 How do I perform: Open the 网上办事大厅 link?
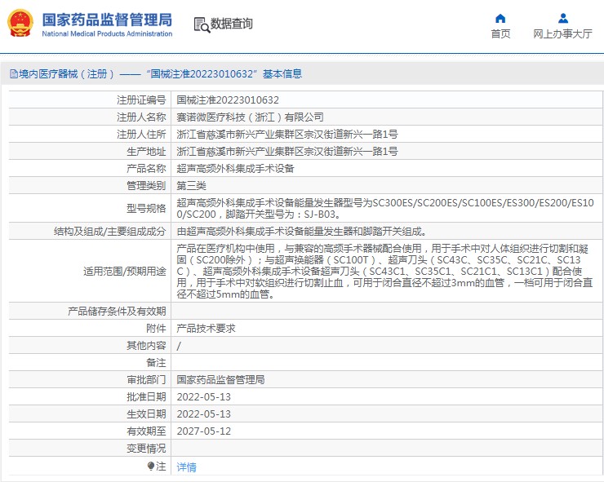[562, 34]
